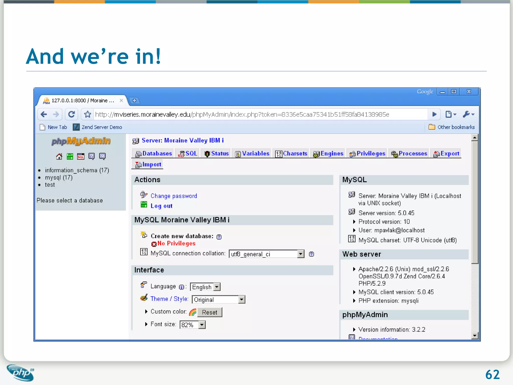Open the connection collation utf8_general_ci dropdown
This screenshot has height=385, width=513.
(x=301, y=254)
